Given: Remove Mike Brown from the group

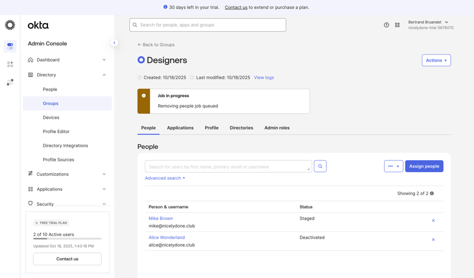Looking at the screenshot, I should coord(433,221).
